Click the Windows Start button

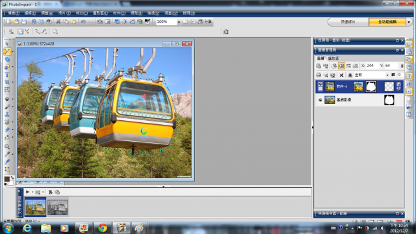[x=8, y=228]
